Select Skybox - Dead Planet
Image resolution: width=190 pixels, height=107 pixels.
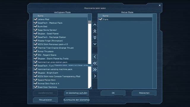point(60,34)
